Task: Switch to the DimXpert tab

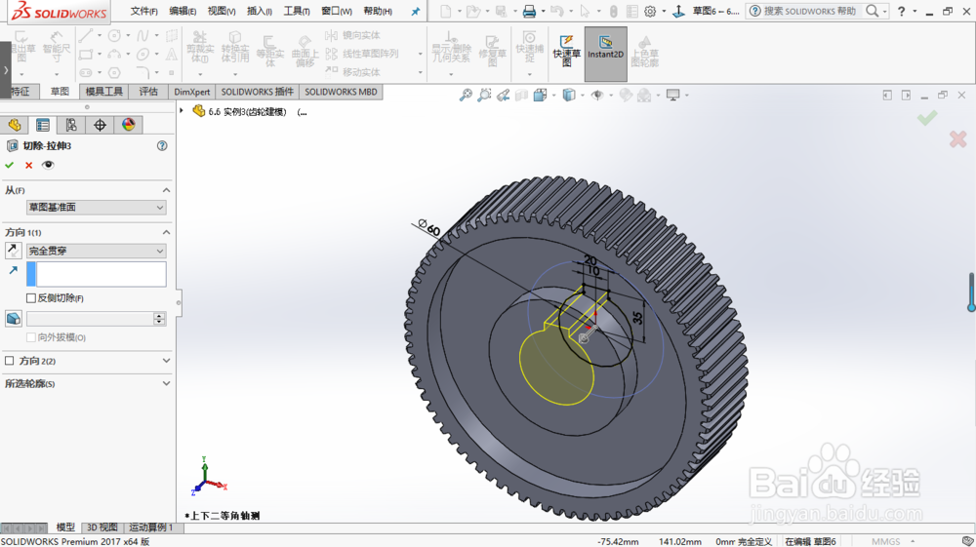Action: (x=191, y=92)
